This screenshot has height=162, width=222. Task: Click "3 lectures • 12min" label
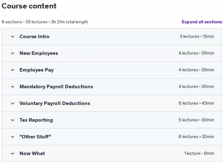point(197,37)
